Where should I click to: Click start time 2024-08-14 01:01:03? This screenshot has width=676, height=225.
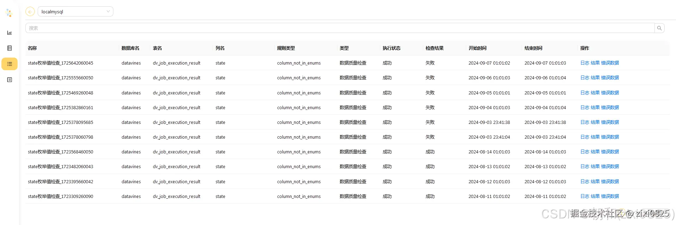pos(489,152)
